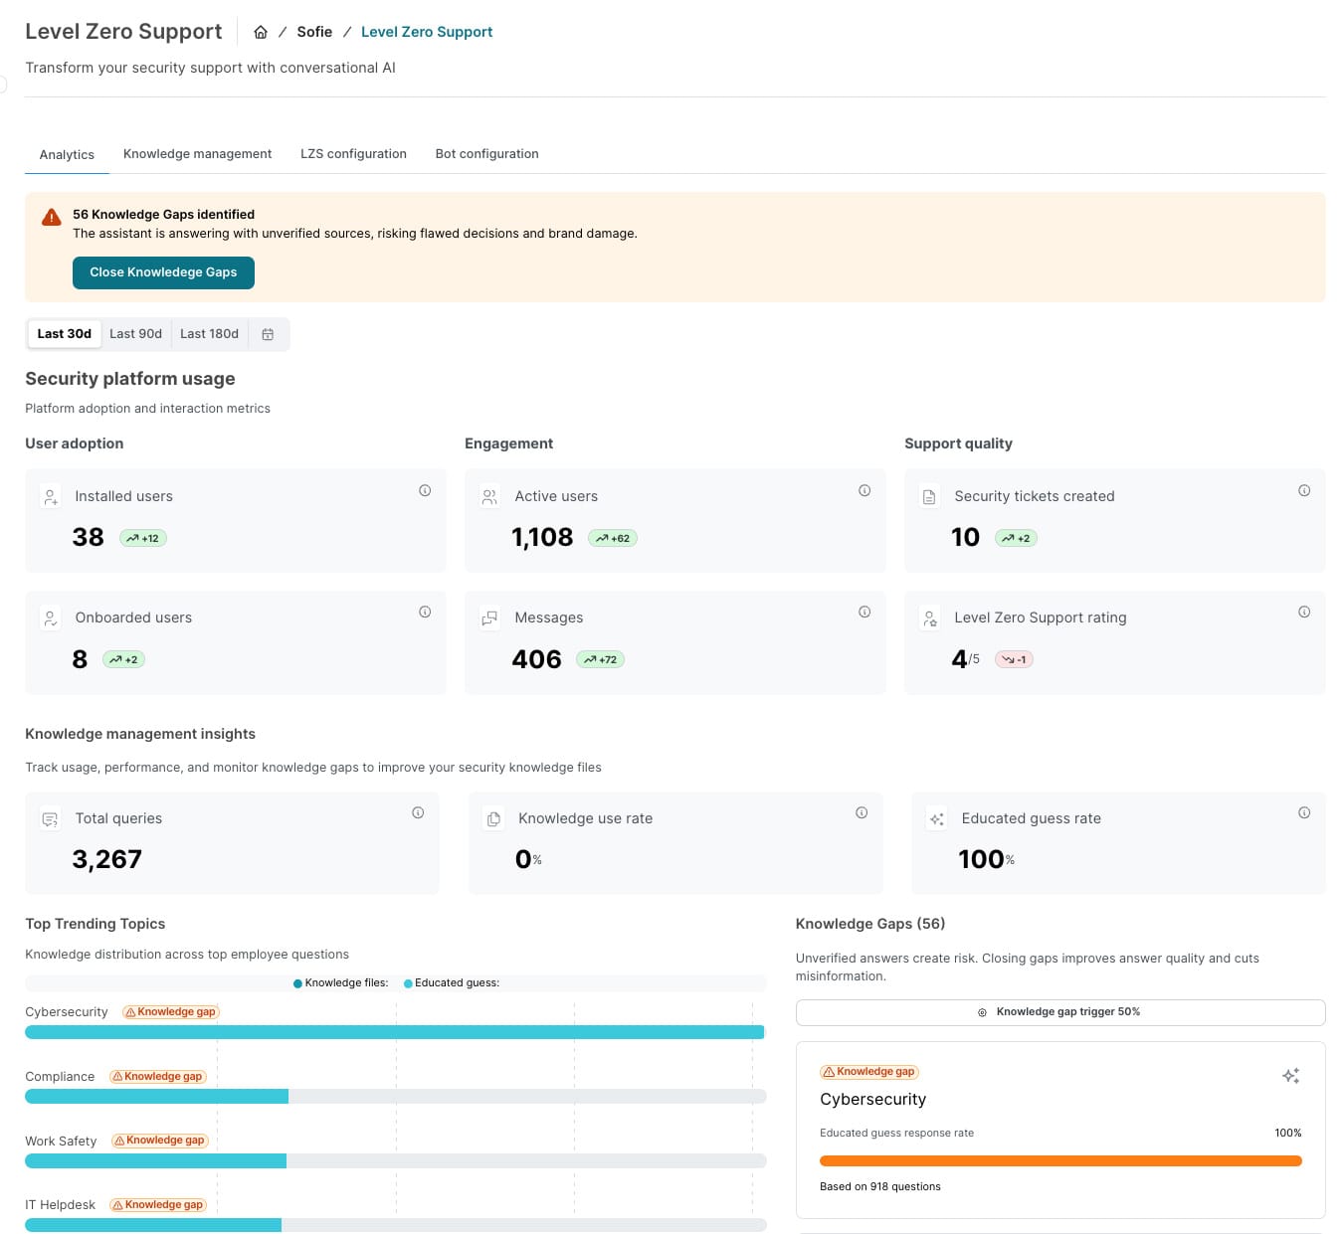Go to home via breadcrumb house icon

click(261, 32)
